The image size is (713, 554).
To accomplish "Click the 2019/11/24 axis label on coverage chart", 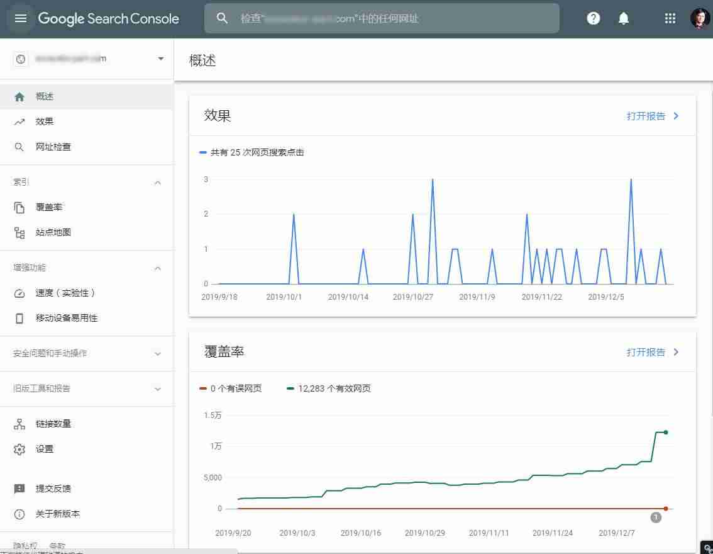I will (553, 533).
